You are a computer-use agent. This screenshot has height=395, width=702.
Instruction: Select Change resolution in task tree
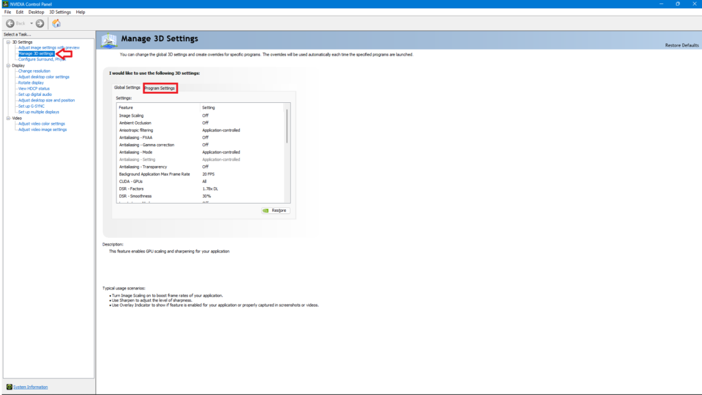(34, 71)
